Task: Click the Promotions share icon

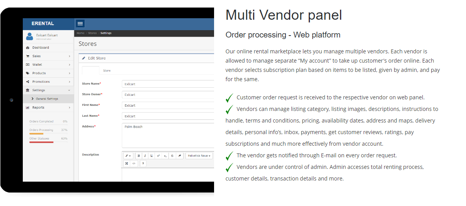Action: [x=27, y=82]
